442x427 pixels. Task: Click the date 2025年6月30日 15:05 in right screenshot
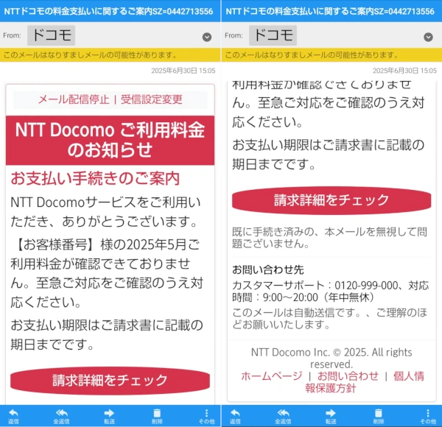tap(404, 71)
